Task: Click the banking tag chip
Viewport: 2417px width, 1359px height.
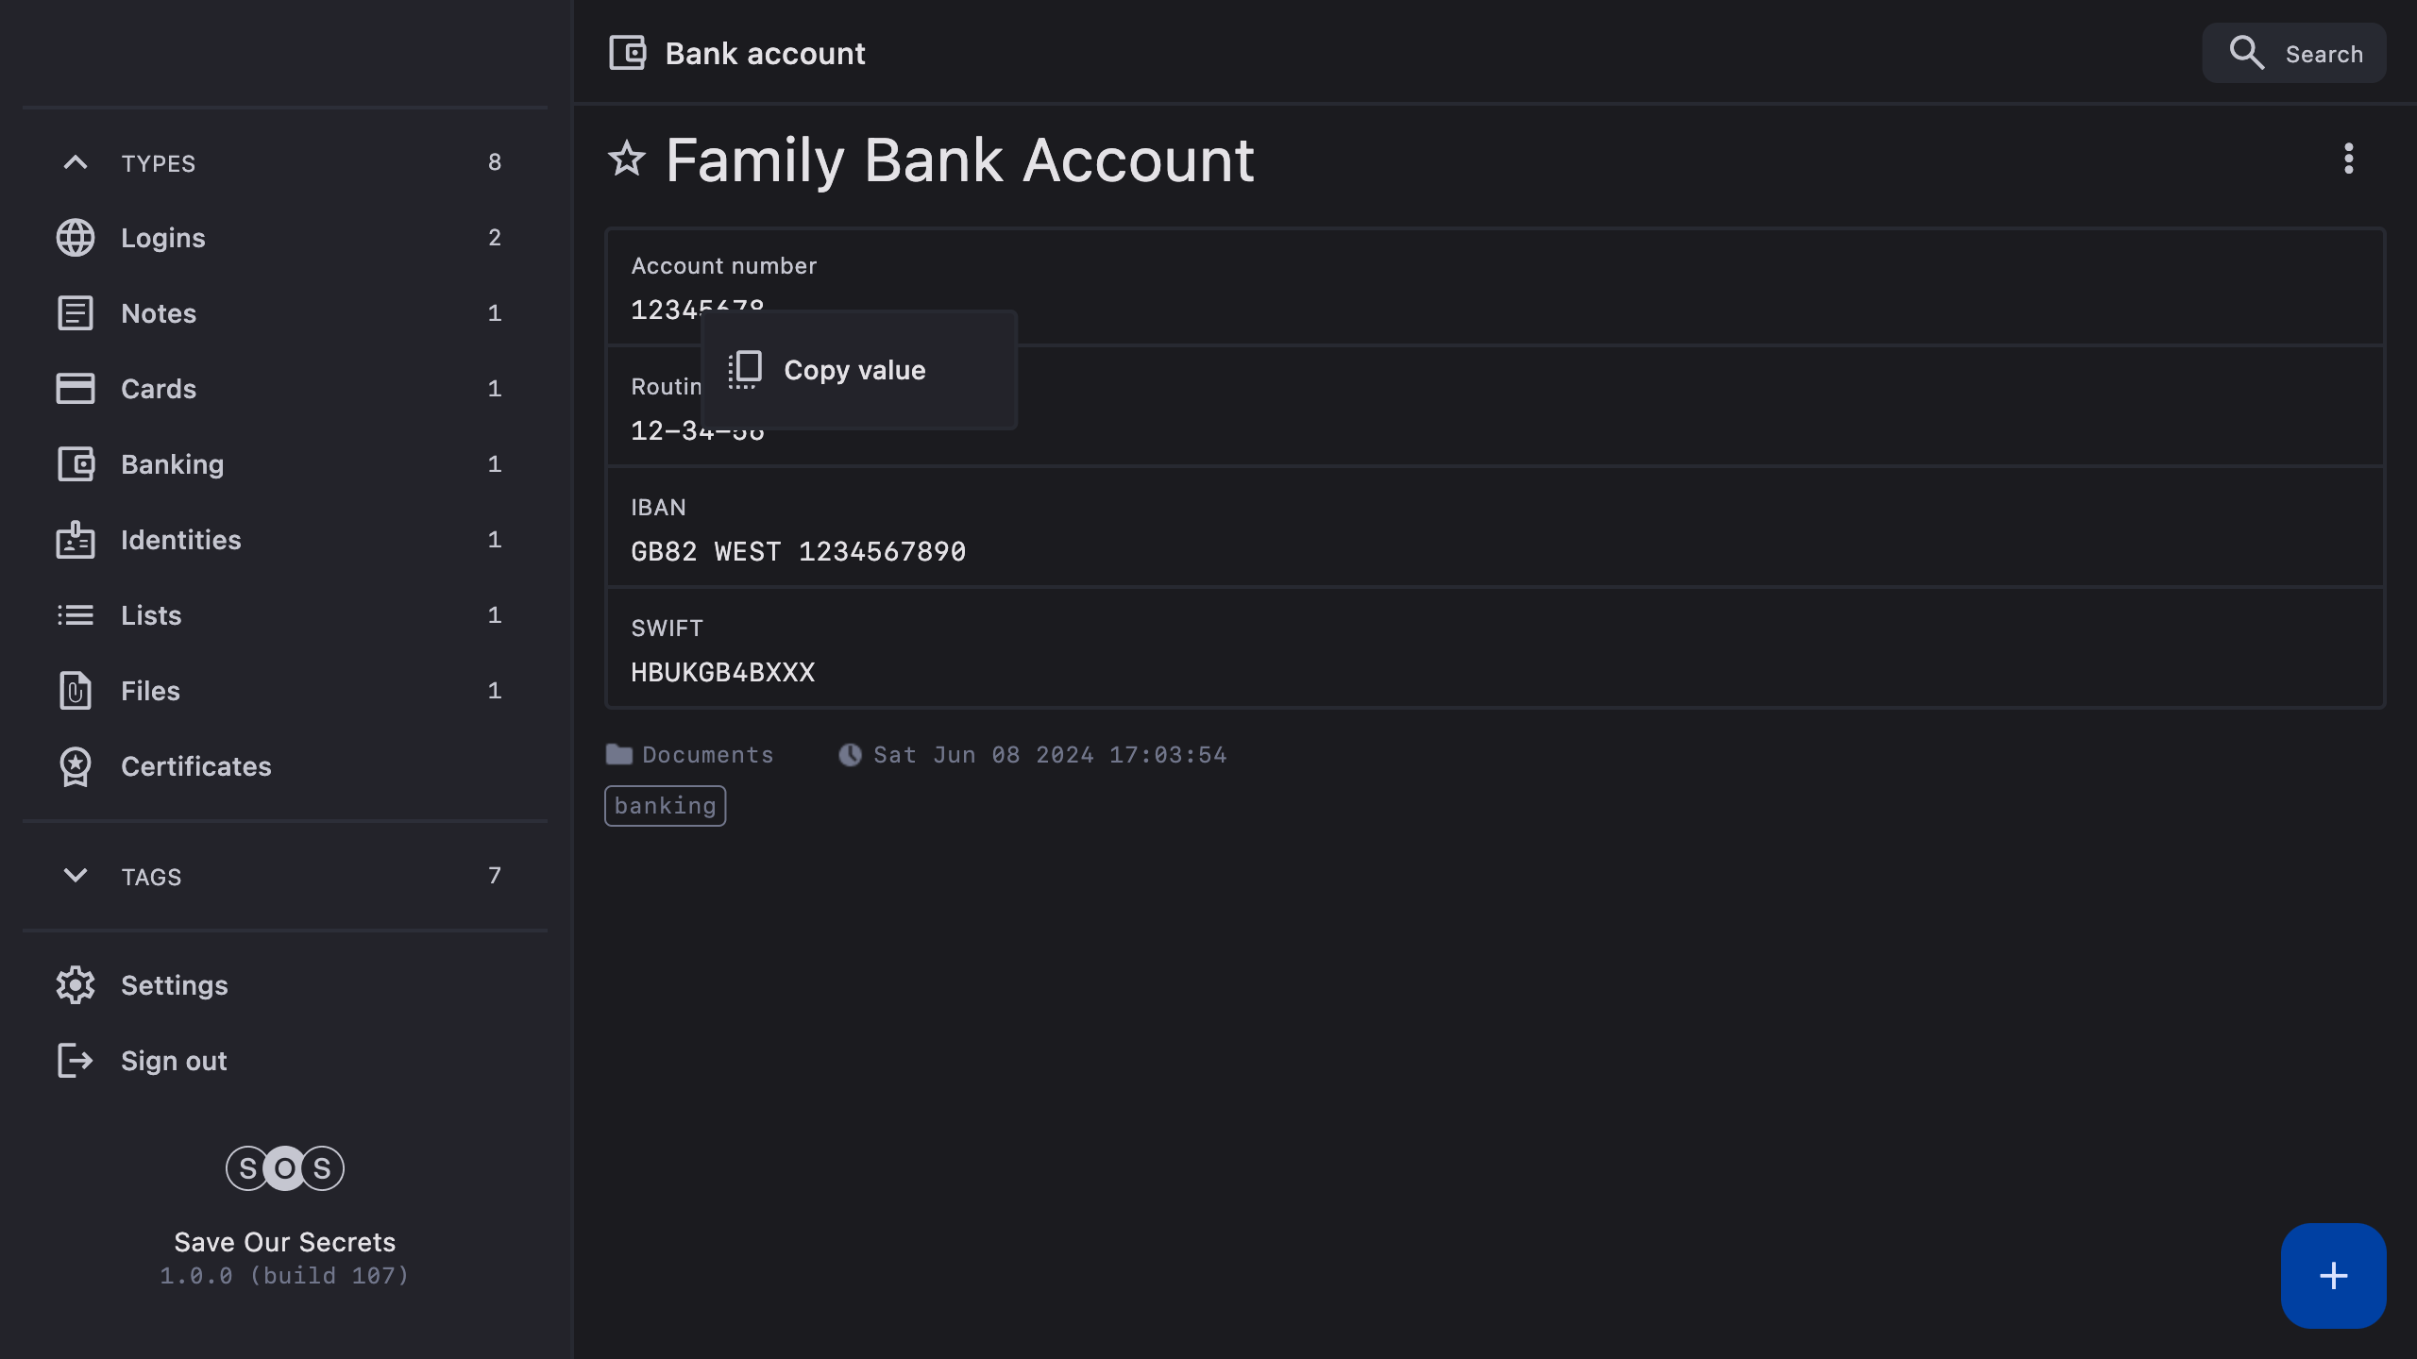Action: coord(665,806)
